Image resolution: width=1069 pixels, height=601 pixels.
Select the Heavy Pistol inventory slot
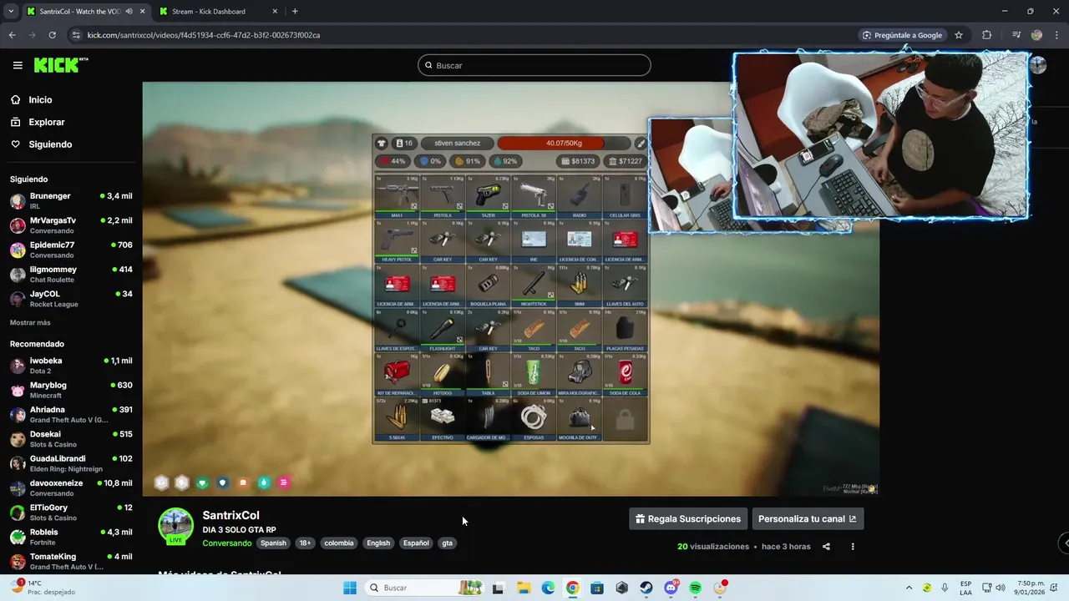coord(397,241)
